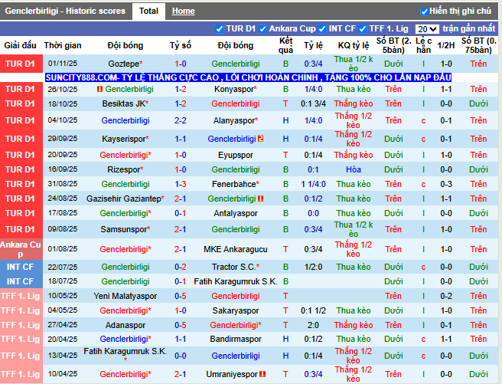
Task: Click double red card icon in Kayserispor row
Action: coord(261,139)
